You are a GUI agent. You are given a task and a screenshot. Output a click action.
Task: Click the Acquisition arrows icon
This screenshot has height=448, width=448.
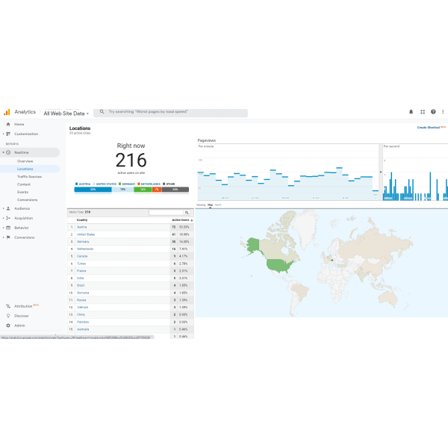click(x=8, y=218)
